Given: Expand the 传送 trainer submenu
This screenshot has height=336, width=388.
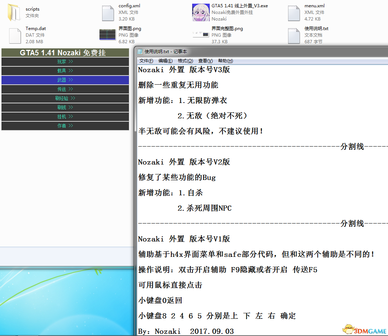Looking at the screenshot, I should (65, 89).
